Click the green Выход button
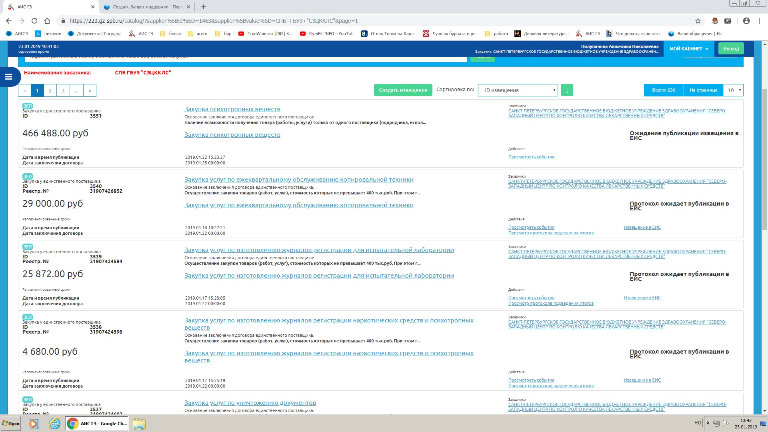This screenshot has height=432, width=768. coord(731,49)
